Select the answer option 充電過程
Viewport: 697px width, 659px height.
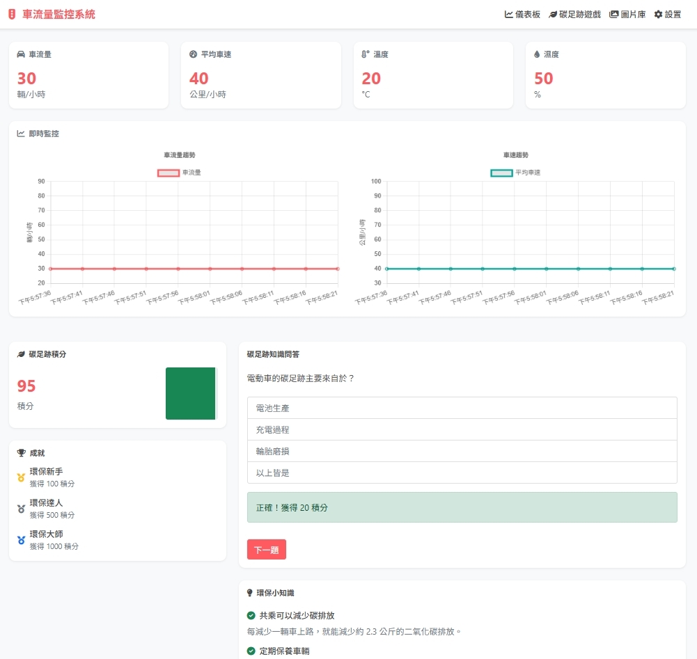(x=462, y=429)
